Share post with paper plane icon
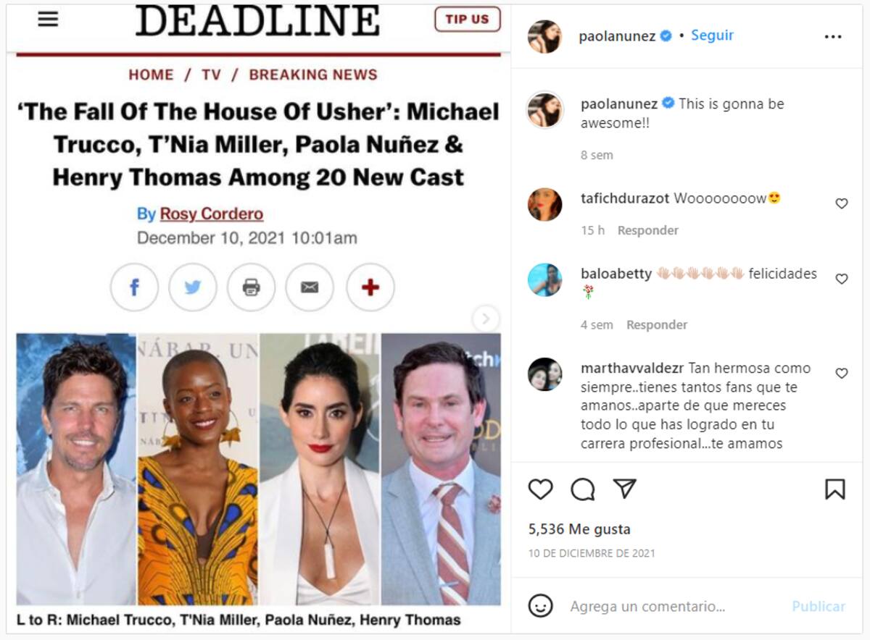 click(624, 489)
